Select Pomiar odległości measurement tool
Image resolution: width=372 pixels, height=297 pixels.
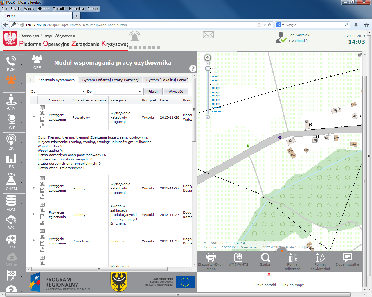click(x=293, y=262)
